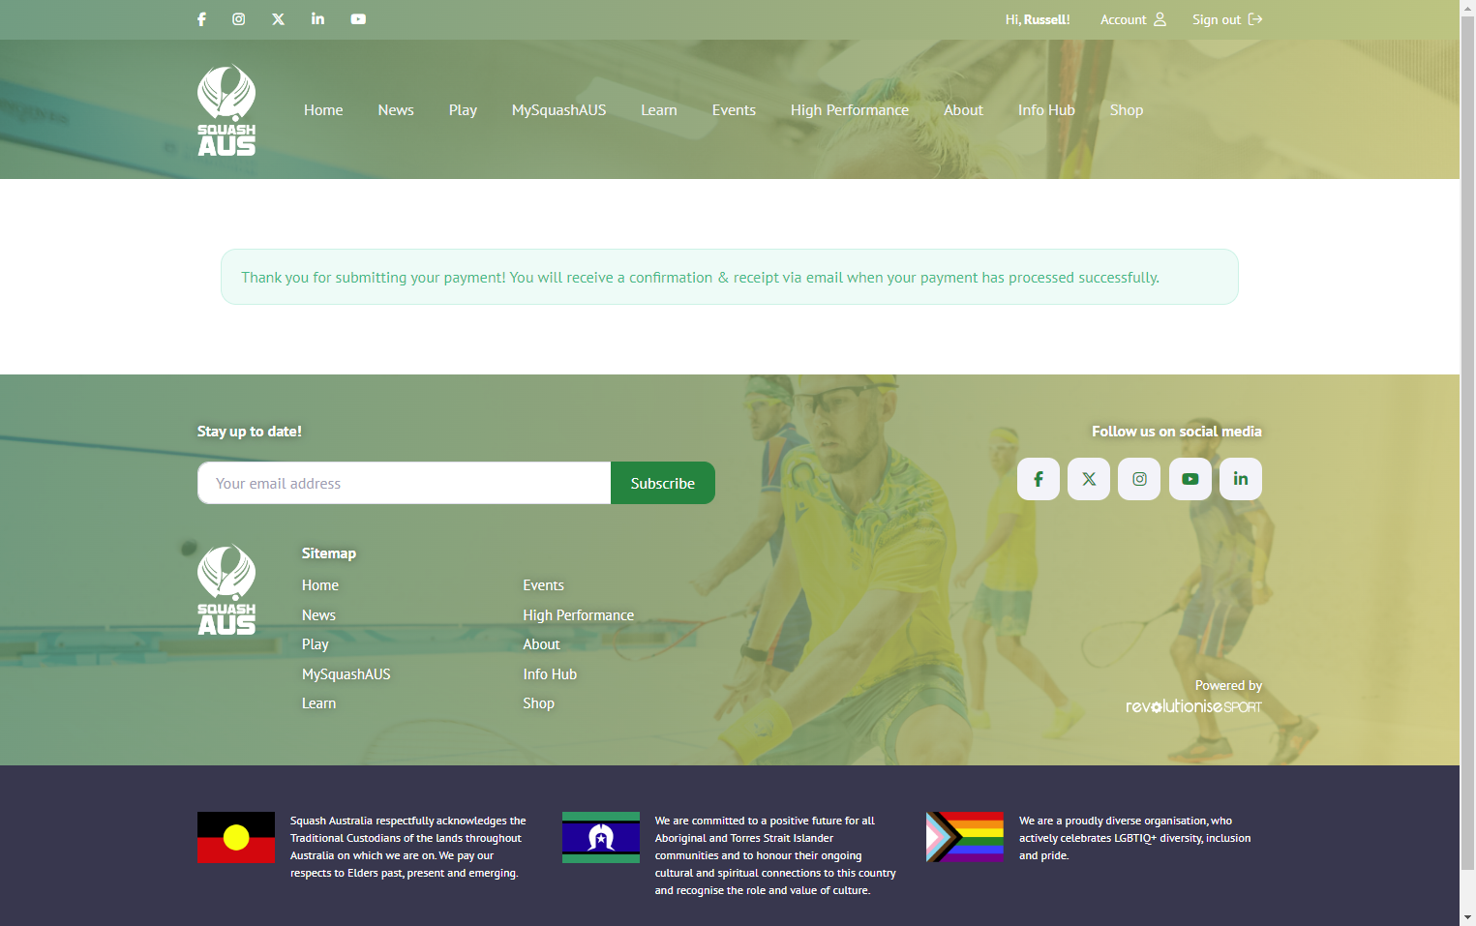Click the footer LinkedIn social button
This screenshot has width=1476, height=926.
tap(1241, 479)
